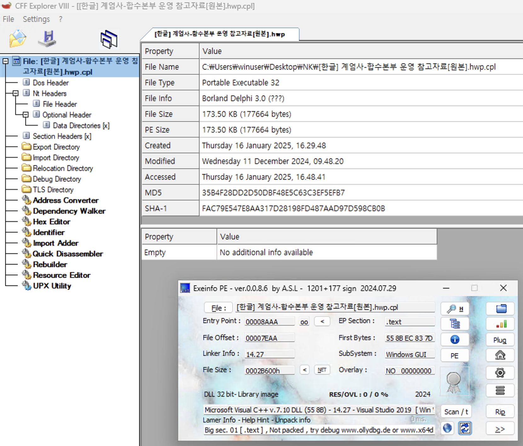The image size is (523, 446).
Task: Click the Microsoft Visual C++ detection result field
Action: pyautogui.click(x=319, y=410)
